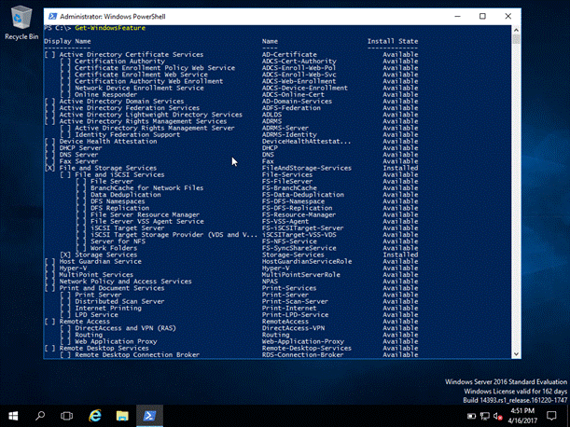Click the scrollbar down arrow

(x=516, y=354)
